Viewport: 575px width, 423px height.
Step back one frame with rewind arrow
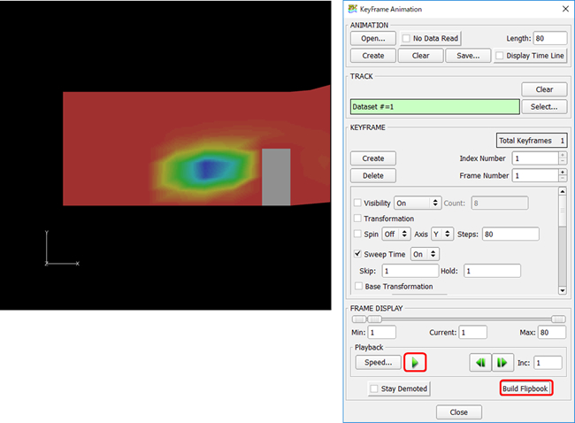tap(480, 362)
